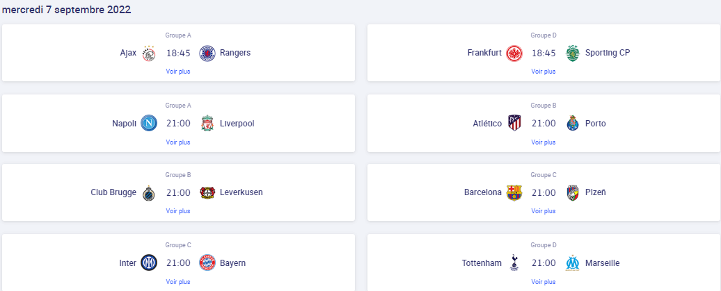
Task: Open Voir plus for Club Brugge match
Action: point(178,211)
